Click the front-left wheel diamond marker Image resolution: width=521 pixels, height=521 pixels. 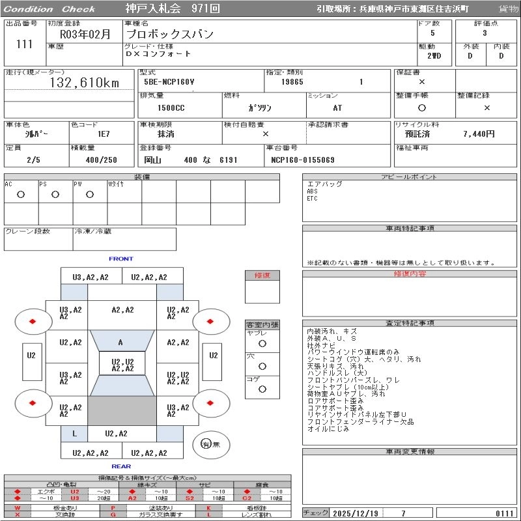pyautogui.click(x=32, y=321)
